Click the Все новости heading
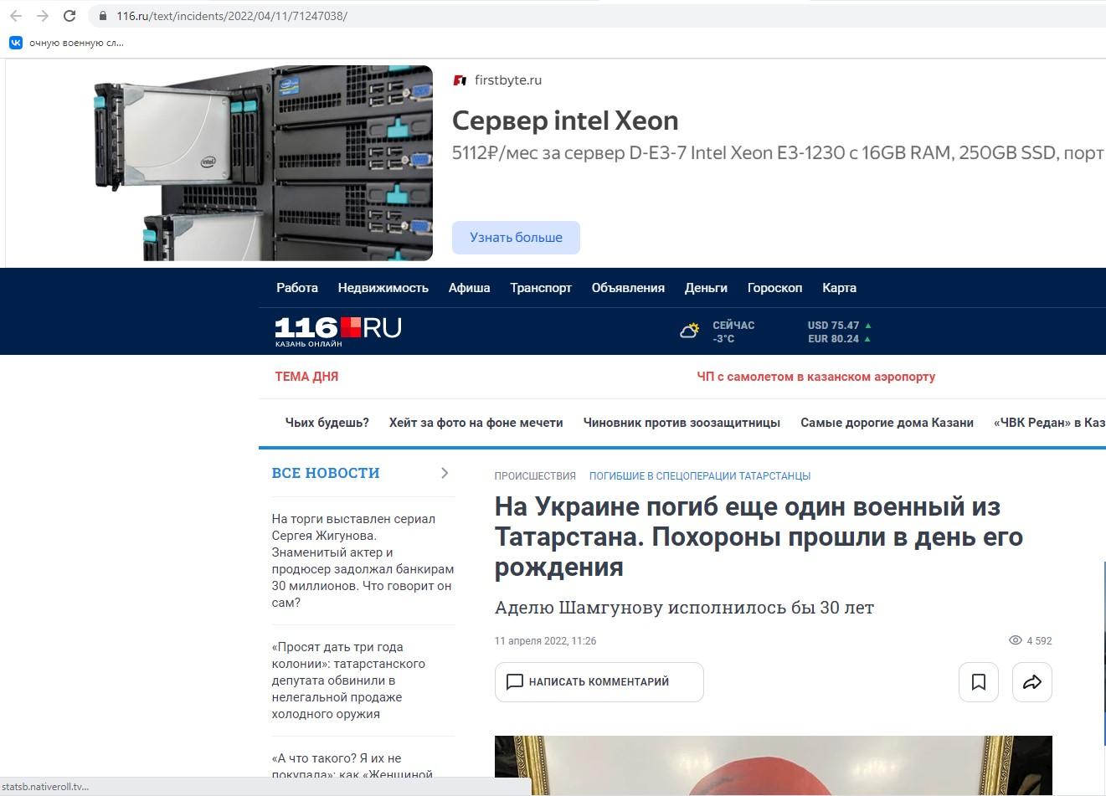Viewport: 1106px width, 796px height. pyautogui.click(x=326, y=473)
